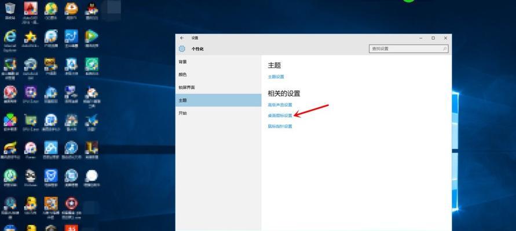Open the QQ penguin desktop shortcut
This screenshot has width=516, height=231.
[92, 9]
